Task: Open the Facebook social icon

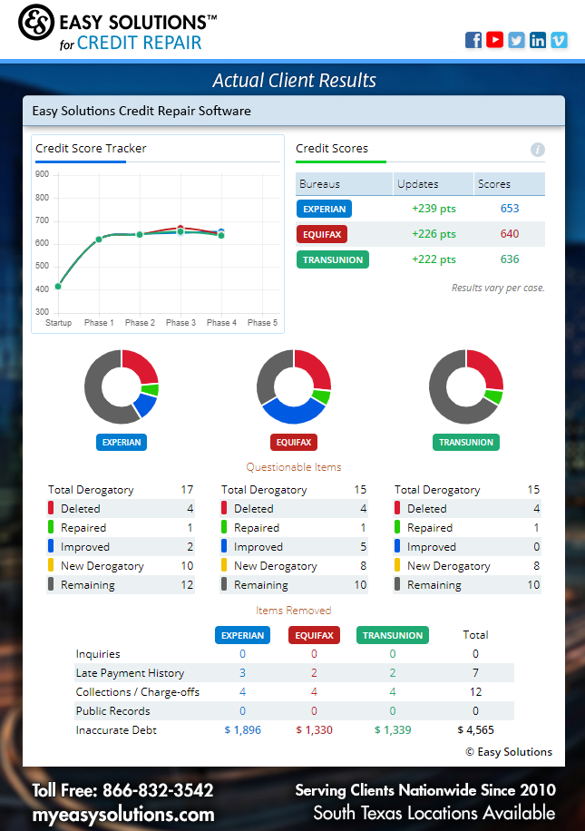Action: point(473,40)
